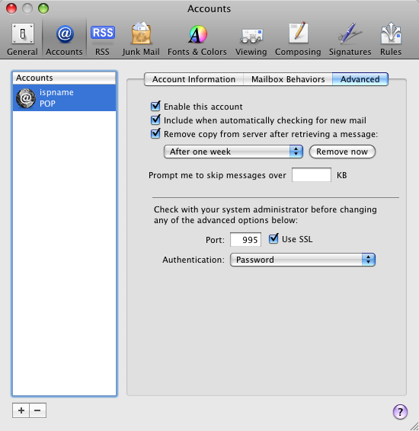
Task: Uncheck Enable this account
Action: (155, 106)
